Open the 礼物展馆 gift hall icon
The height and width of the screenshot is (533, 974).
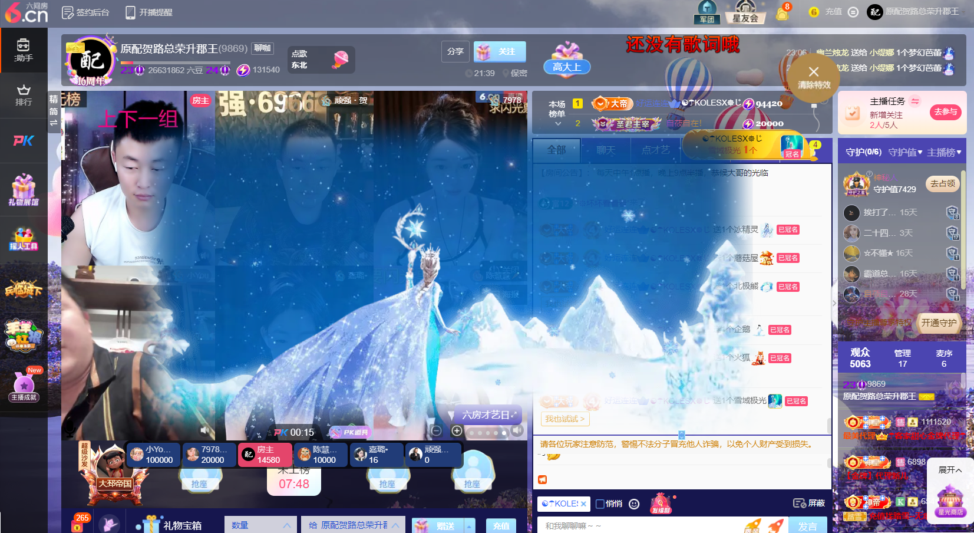[24, 189]
